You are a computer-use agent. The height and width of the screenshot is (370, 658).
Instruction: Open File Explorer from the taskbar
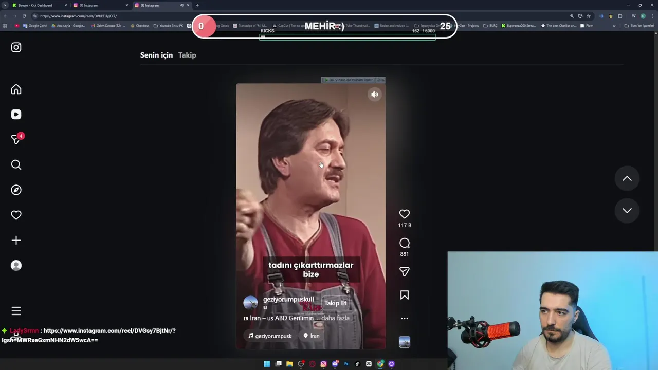(289, 364)
